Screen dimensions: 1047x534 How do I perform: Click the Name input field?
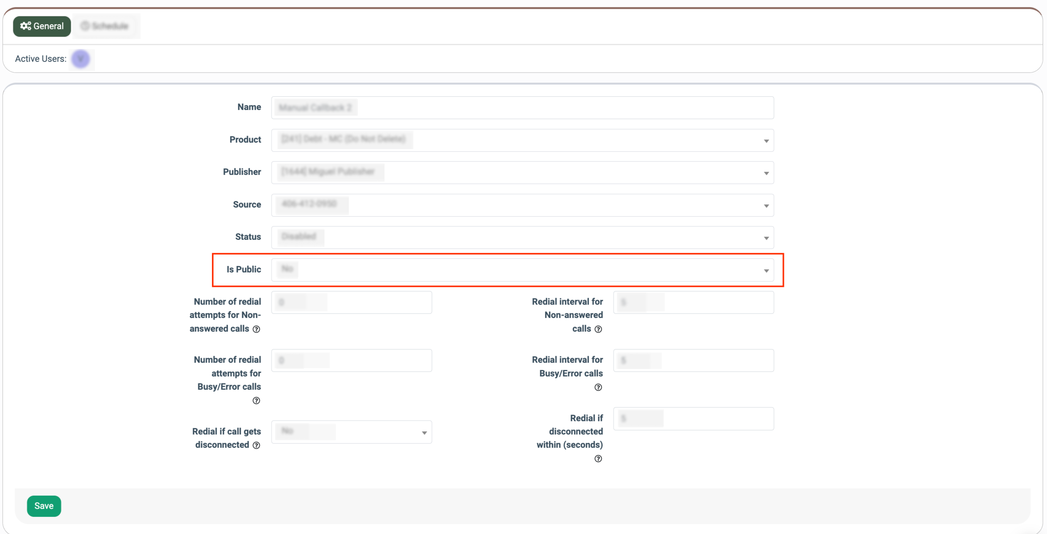coord(522,108)
